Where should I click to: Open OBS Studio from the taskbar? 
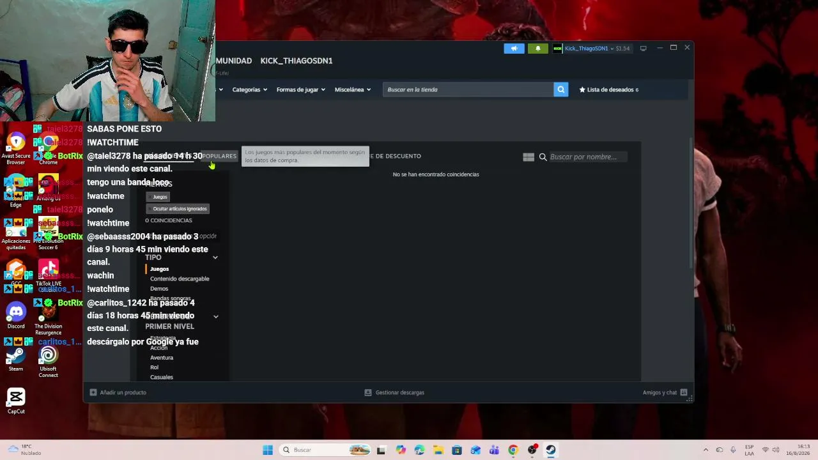532,450
